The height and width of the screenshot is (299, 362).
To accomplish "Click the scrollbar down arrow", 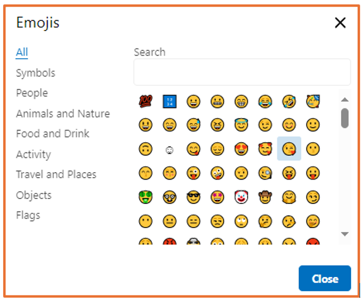I will click(x=345, y=234).
